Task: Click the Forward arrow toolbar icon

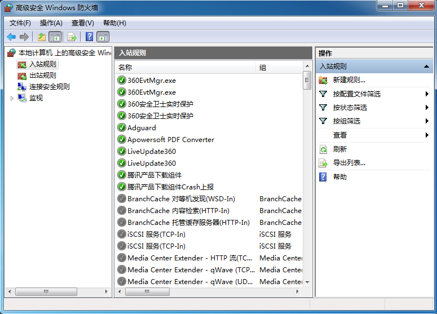Action: coord(24,37)
